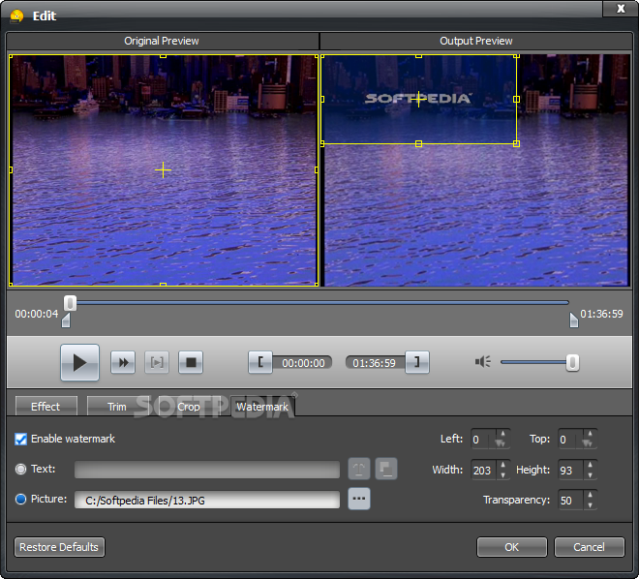Image resolution: width=639 pixels, height=579 pixels.
Task: Click the Play button
Action: click(x=79, y=362)
